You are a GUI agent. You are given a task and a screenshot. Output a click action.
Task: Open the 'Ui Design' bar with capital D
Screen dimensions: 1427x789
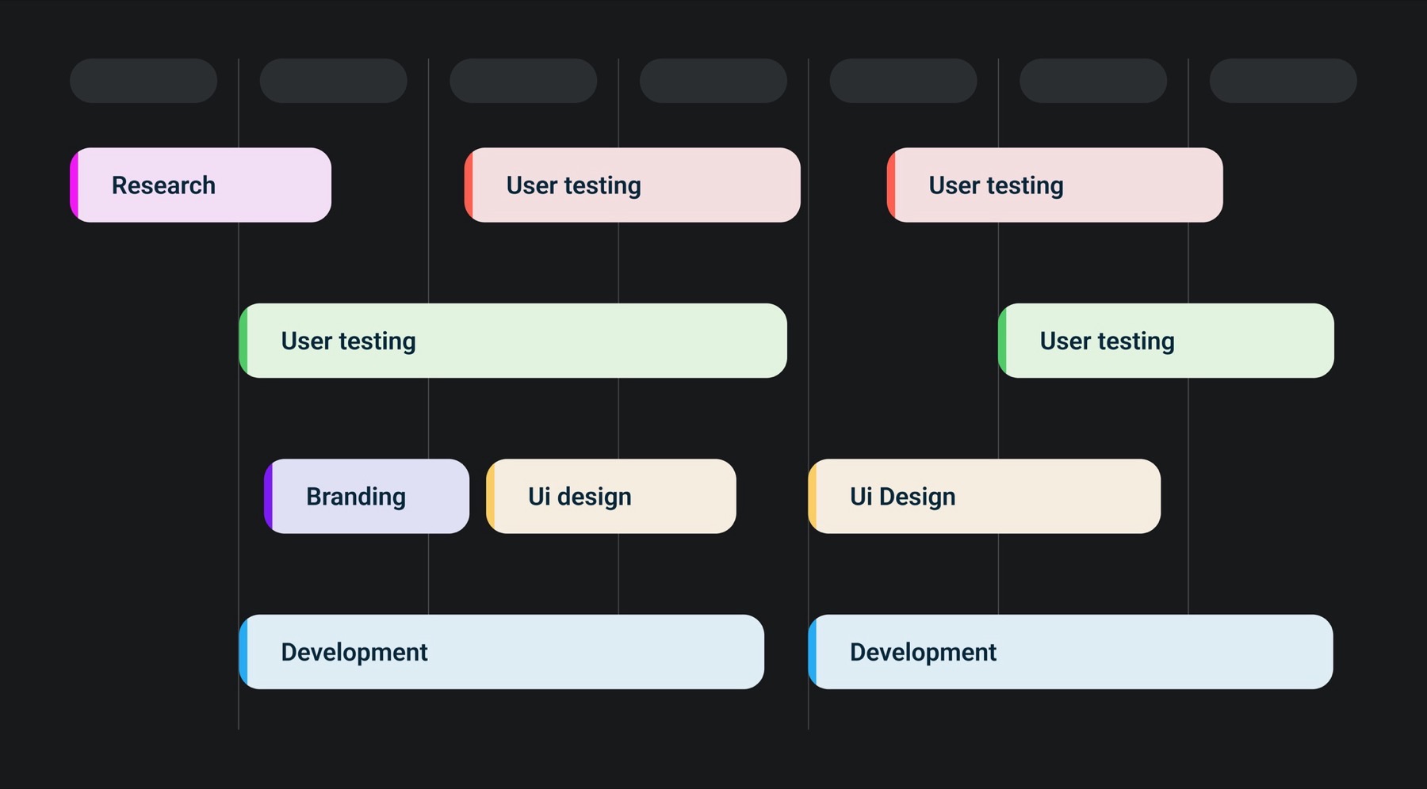pos(984,496)
